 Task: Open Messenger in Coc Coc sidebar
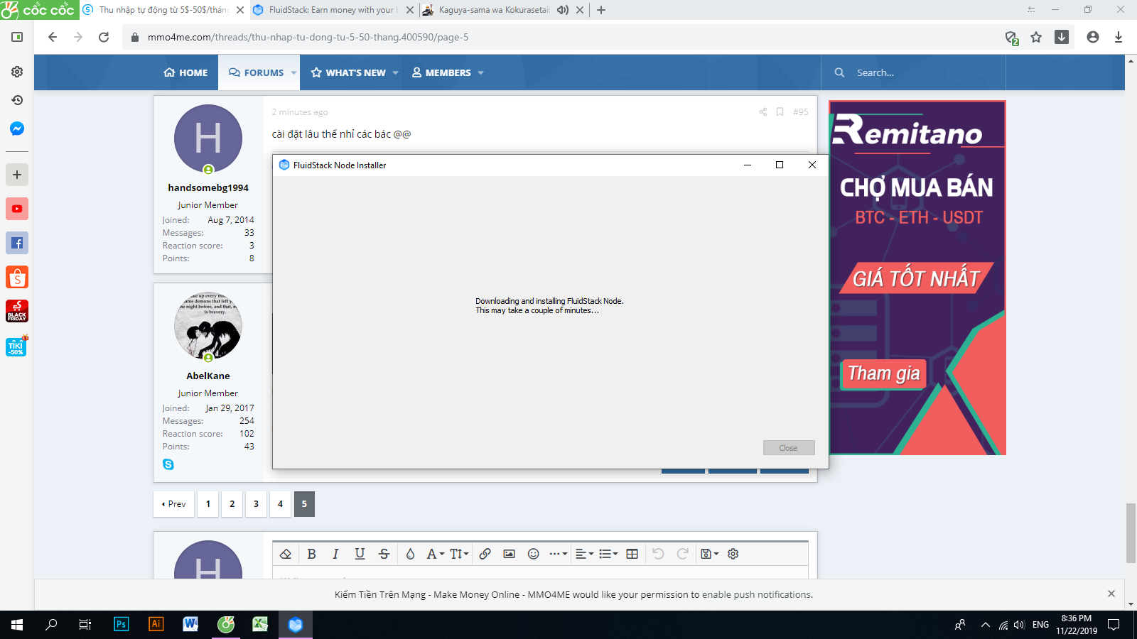coord(17,129)
